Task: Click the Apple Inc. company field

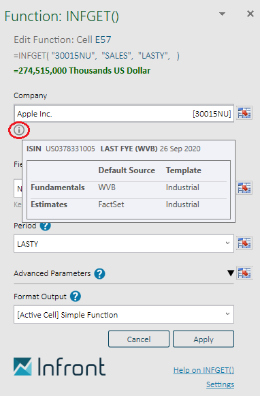Action: click(x=124, y=114)
